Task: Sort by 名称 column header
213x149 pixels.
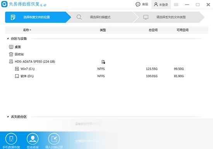Action: click(27, 30)
